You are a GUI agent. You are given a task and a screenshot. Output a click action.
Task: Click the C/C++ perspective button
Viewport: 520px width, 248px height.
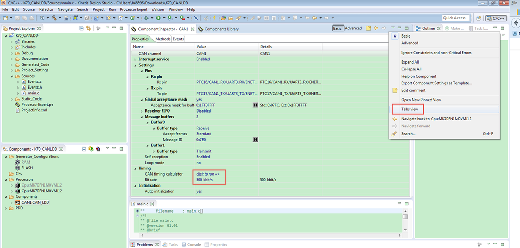496,18
